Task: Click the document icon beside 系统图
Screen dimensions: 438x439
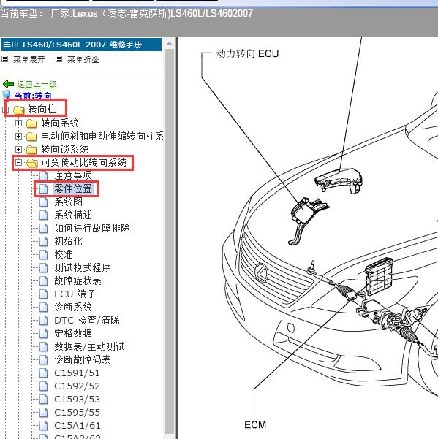Action: click(43, 202)
